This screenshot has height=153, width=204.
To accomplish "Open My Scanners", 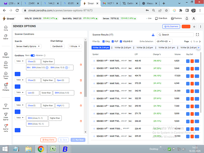I will pos(171,27).
